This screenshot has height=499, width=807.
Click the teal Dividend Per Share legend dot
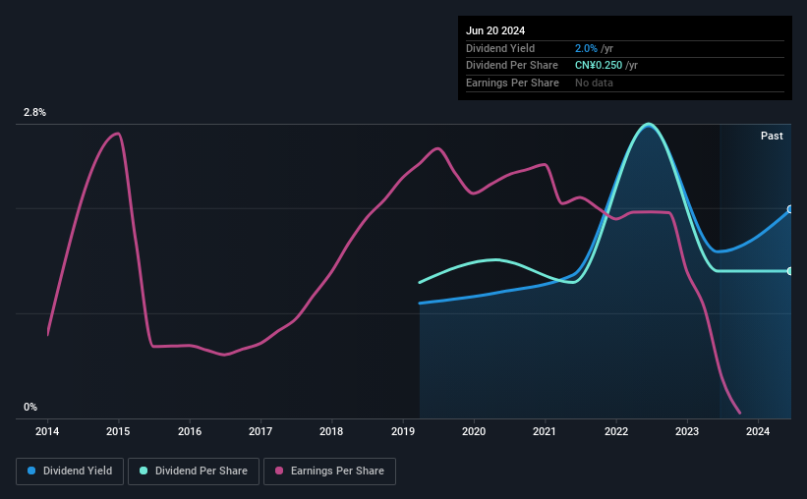144,471
